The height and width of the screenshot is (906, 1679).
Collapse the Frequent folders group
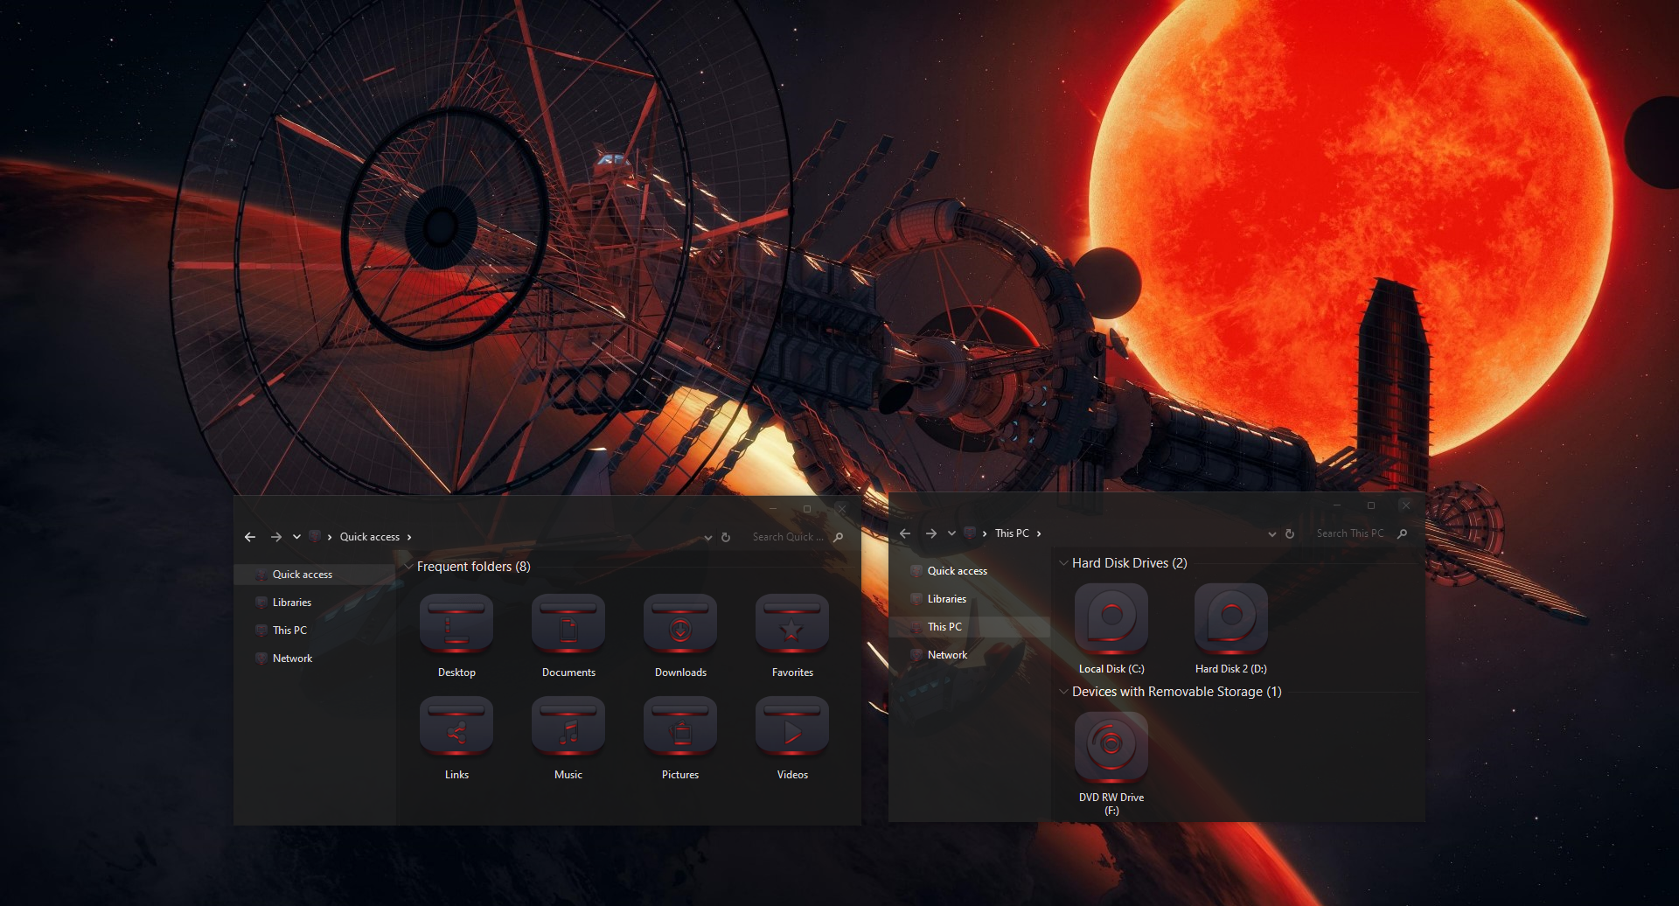408,567
